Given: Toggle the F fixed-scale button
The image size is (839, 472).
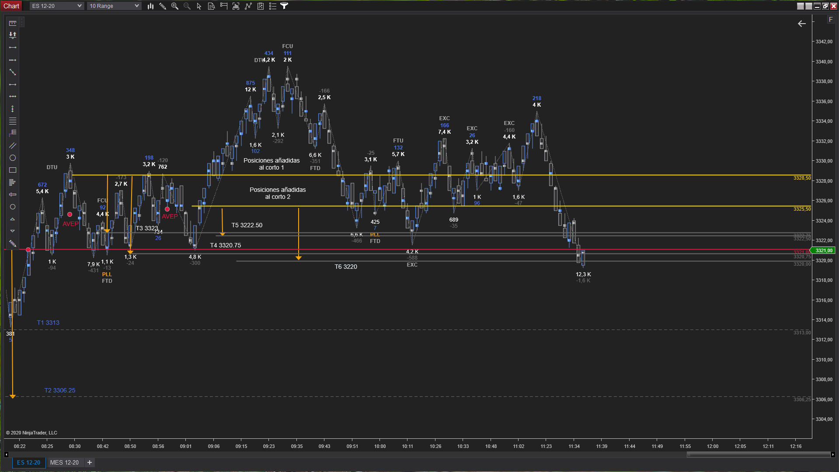Looking at the screenshot, I should (831, 20).
